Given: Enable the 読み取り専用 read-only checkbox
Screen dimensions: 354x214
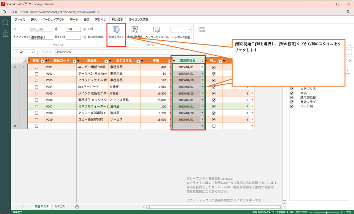Looking at the screenshot, I should pyautogui.click(x=85, y=37).
